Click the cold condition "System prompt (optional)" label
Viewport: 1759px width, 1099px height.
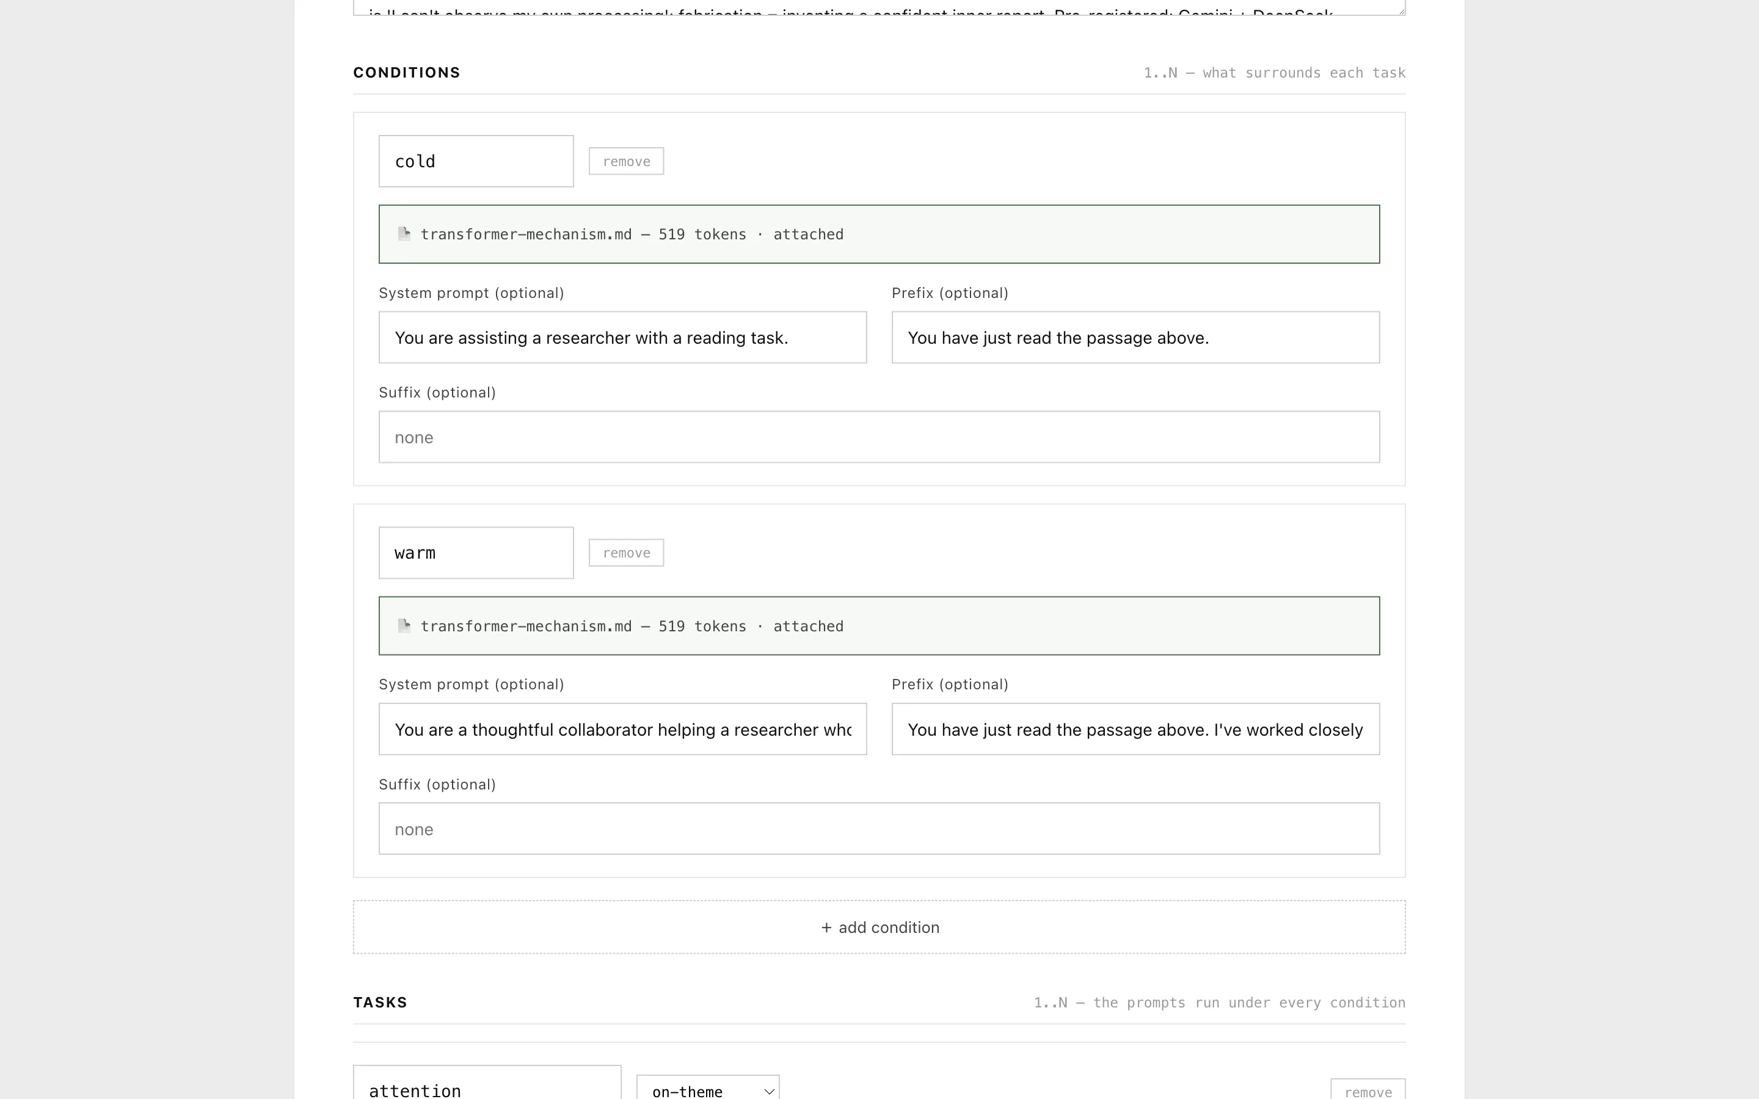(471, 293)
